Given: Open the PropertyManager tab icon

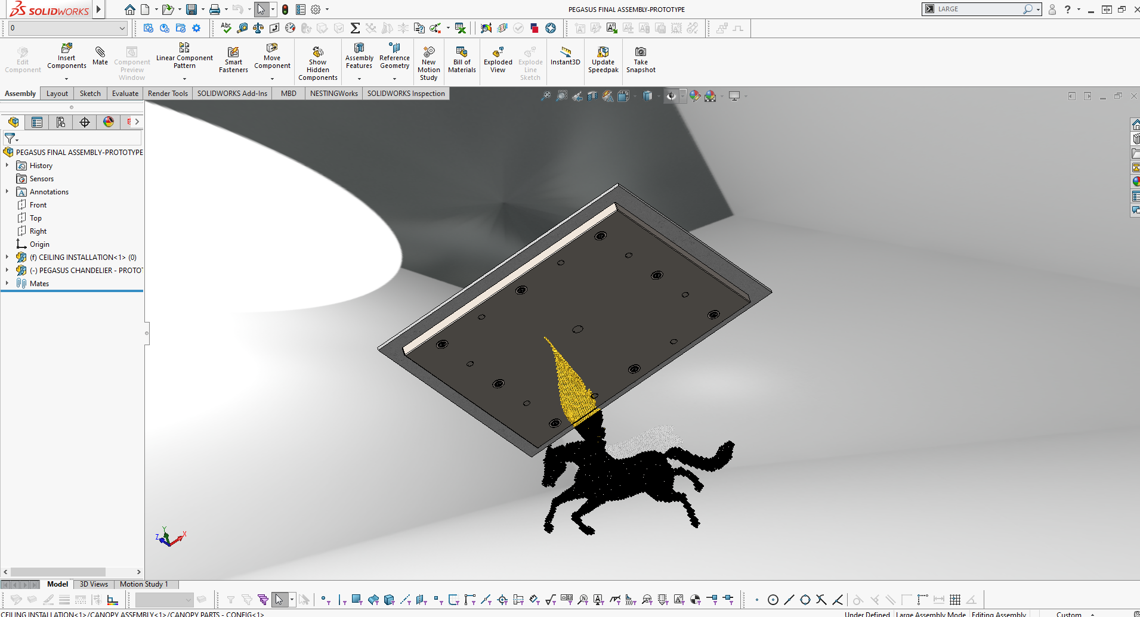Looking at the screenshot, I should tap(37, 122).
